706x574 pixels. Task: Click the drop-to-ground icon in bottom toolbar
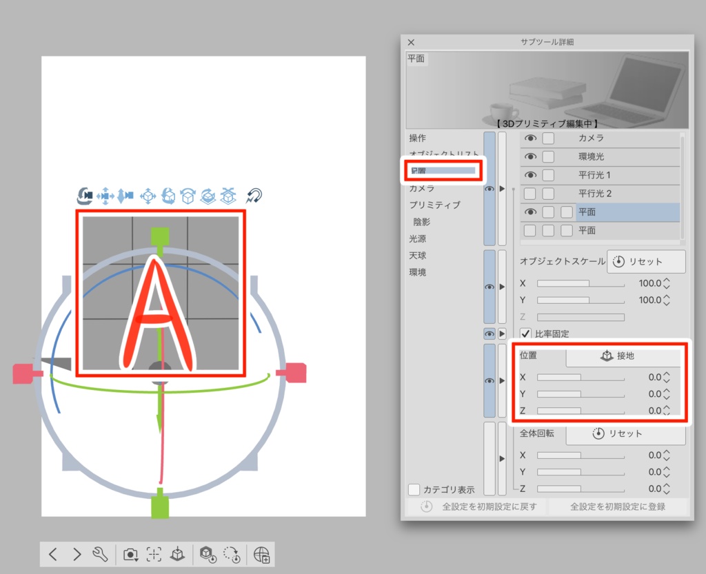(178, 555)
